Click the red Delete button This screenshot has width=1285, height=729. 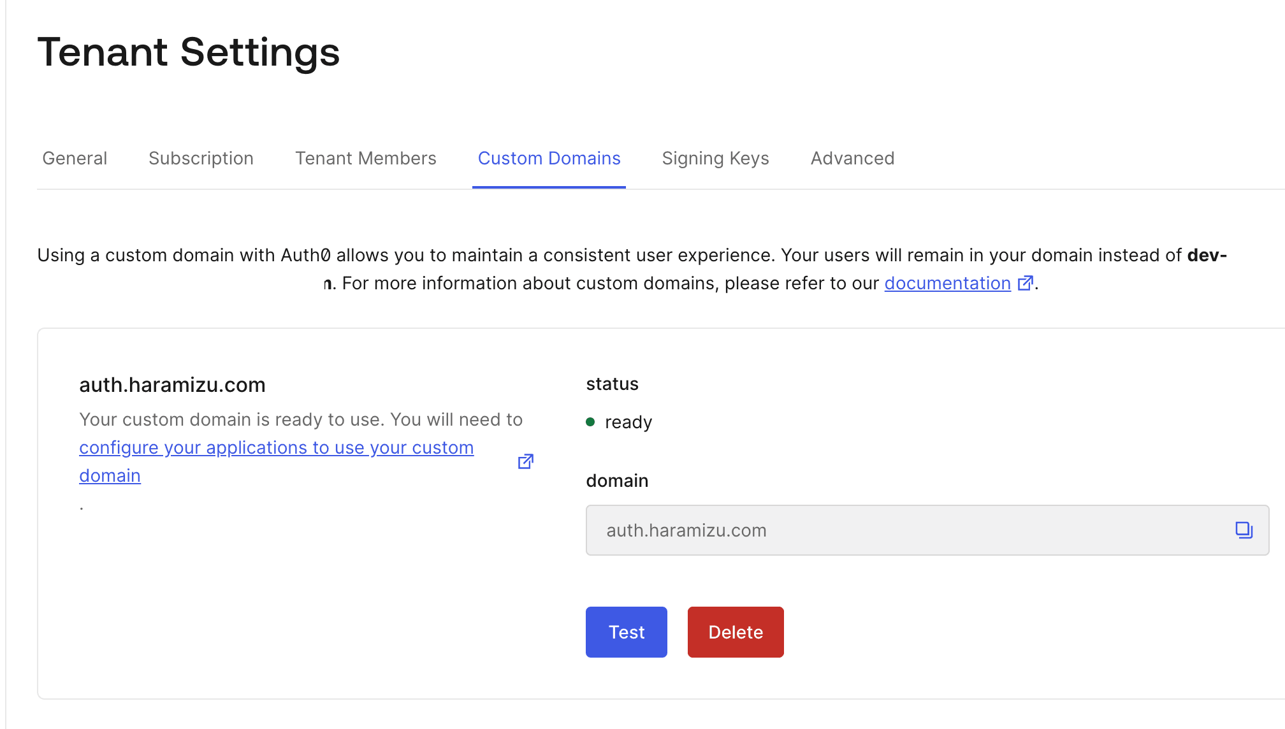(736, 632)
